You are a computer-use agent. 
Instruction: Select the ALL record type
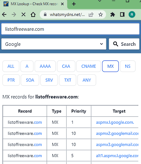pyautogui.click(x=11, y=66)
